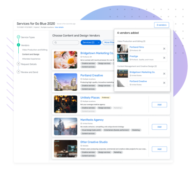Open Video Production and Editing sub-step
This screenshot has height=182, width=190.
[x=35, y=50]
